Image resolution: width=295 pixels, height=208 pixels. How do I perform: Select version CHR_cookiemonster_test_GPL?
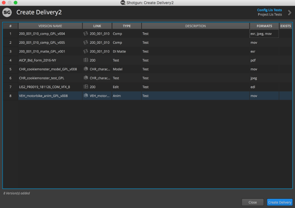point(41,78)
